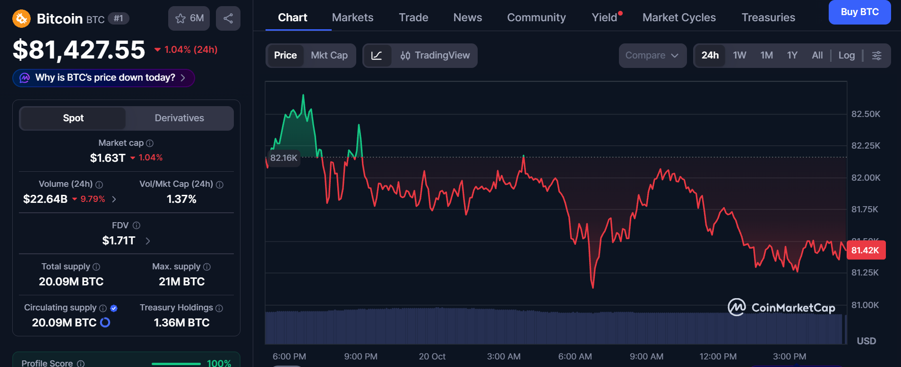Select the line chart icon
This screenshot has width=901, height=367.
(377, 56)
